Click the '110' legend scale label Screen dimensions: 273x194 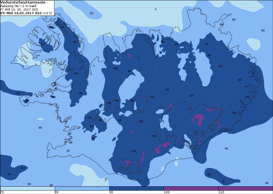pos(221,192)
